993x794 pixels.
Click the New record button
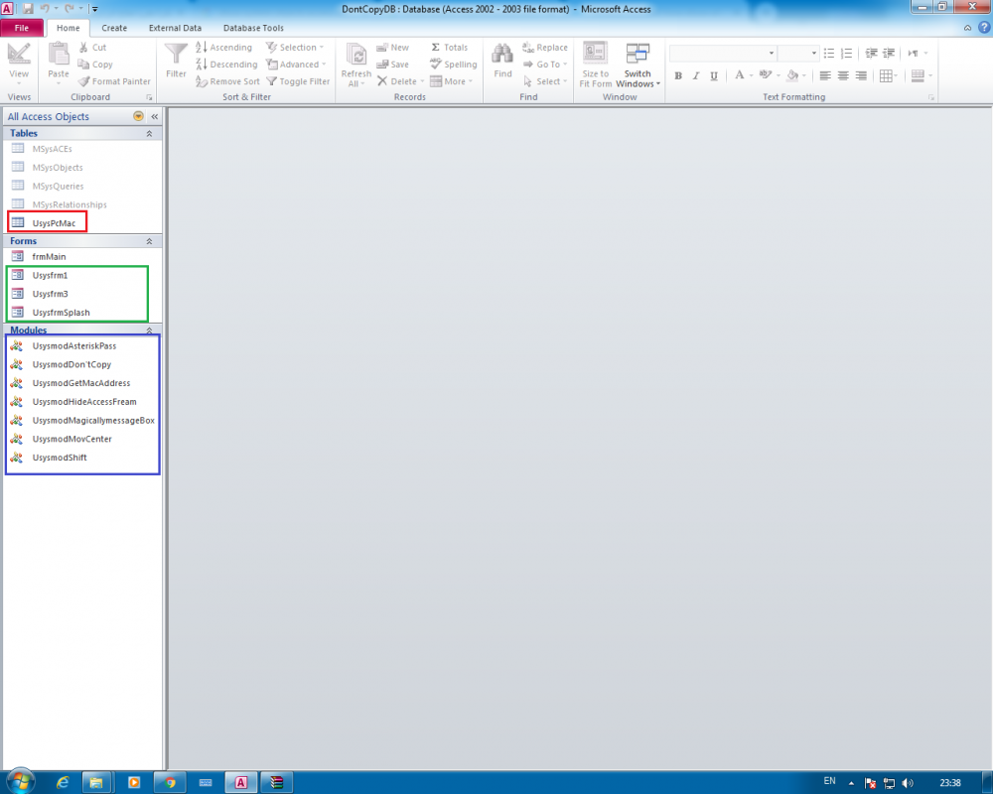(x=392, y=48)
